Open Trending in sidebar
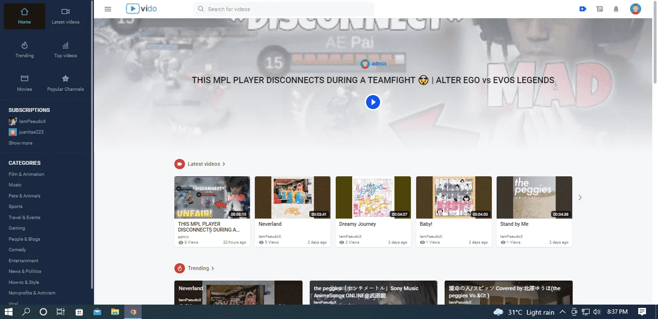This screenshot has height=319, width=658. coord(25,50)
